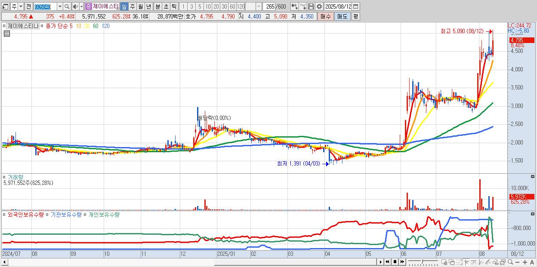
Task: Toggle the crosshair cursor tool
Action: click(x=466, y=262)
